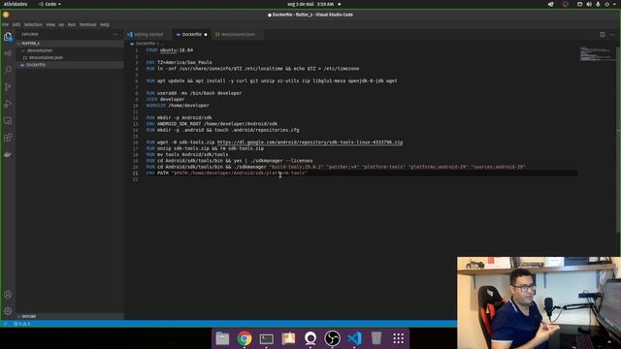Open the Search view magnifier icon
The width and height of the screenshot is (621, 349).
(x=8, y=70)
